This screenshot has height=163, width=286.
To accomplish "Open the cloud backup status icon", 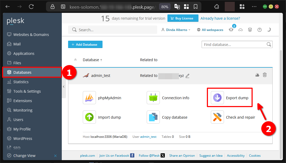I will 241,30.
